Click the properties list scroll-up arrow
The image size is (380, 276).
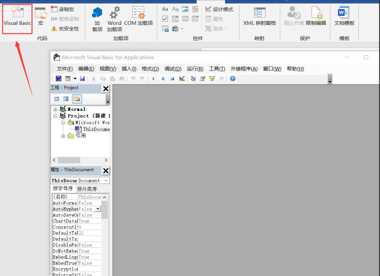pyautogui.click(x=104, y=197)
